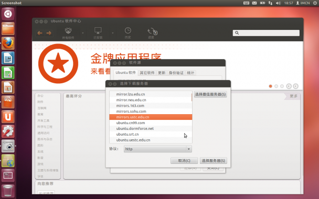319x199 pixels.
Task: Open second banner page dot
Action: pyautogui.click(x=276, y=86)
